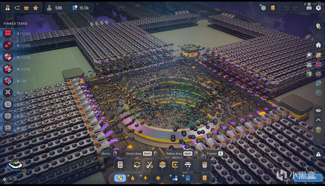Screen dimensions: 325x186
Task: Open the warning triangle alerts icon
Action: pyautogui.click(x=318, y=154)
